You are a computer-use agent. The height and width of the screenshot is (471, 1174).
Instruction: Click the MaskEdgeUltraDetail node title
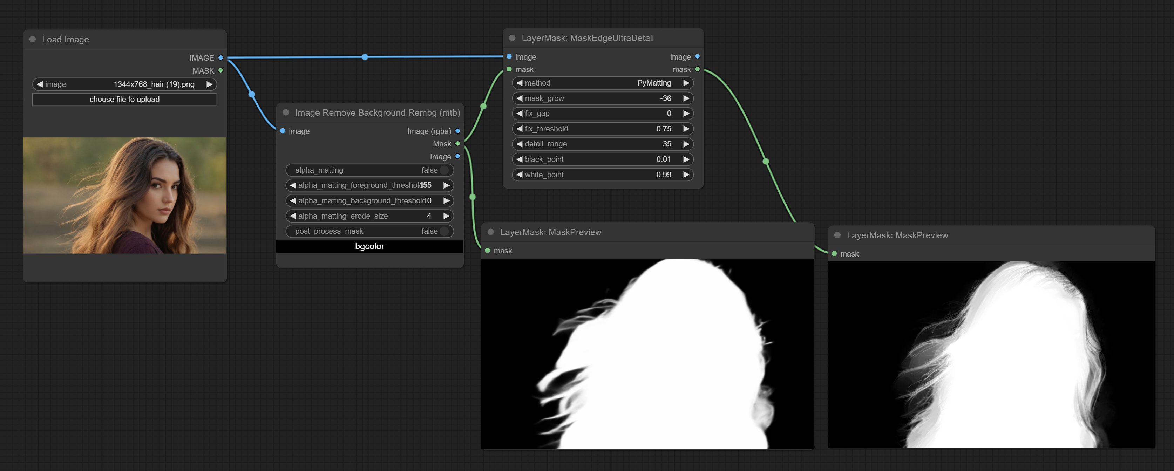[588, 38]
